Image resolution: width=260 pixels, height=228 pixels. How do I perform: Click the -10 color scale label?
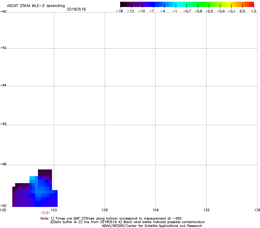point(142,11)
